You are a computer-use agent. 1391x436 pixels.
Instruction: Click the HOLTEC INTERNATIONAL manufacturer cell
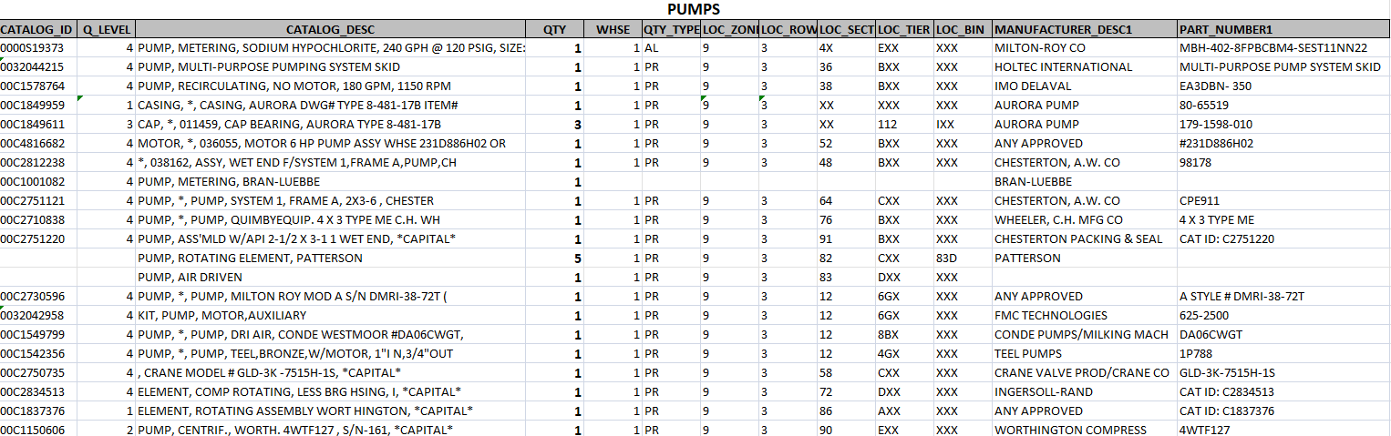coord(1063,66)
